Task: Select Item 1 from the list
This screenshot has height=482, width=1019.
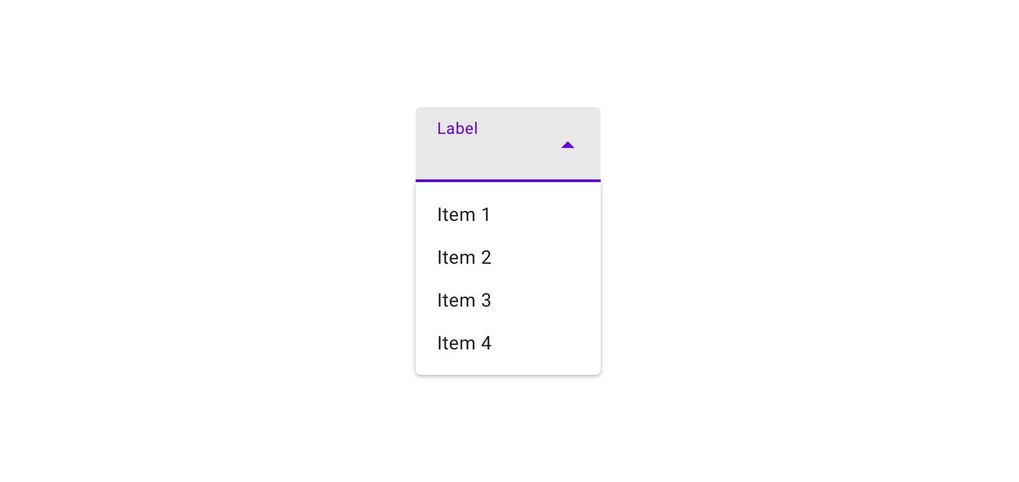Action: pos(464,215)
